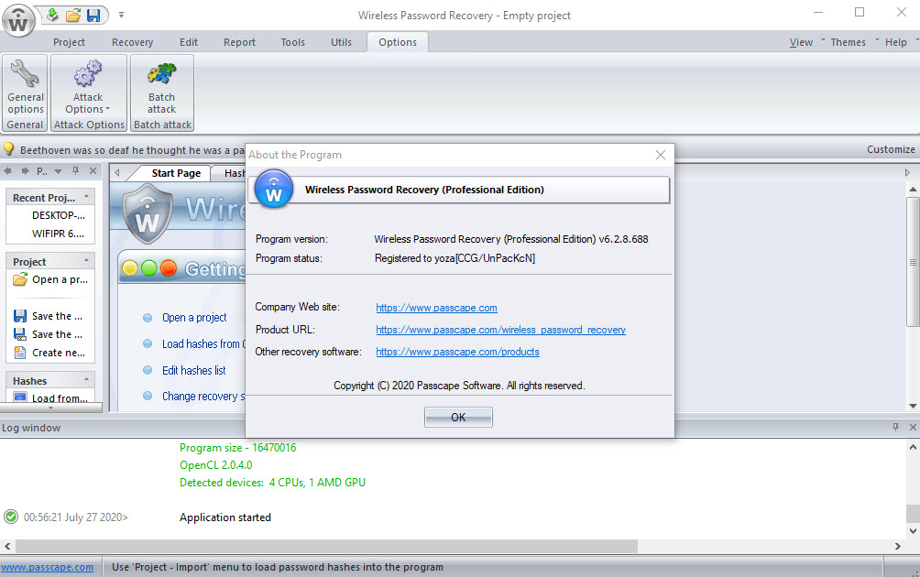Open the wireless_password_recovery product URL

click(500, 330)
